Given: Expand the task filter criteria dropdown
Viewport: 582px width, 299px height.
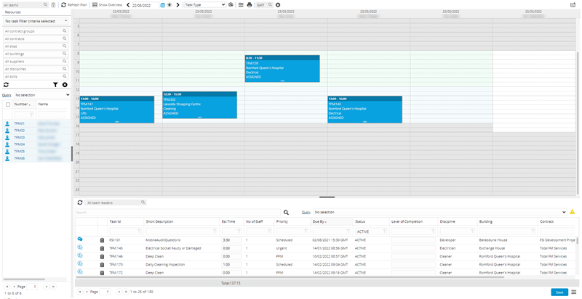Looking at the screenshot, I should [36, 21].
